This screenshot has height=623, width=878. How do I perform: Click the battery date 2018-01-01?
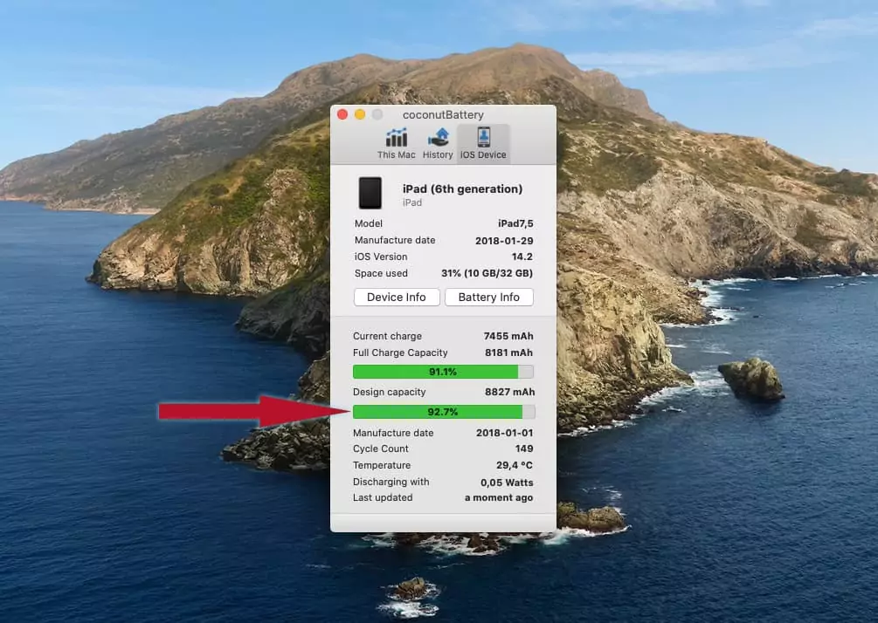coord(504,433)
